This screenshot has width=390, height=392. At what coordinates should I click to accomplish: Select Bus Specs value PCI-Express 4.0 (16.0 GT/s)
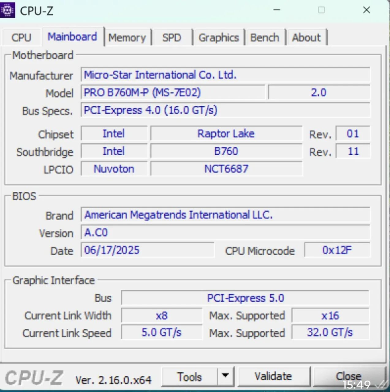pos(225,110)
